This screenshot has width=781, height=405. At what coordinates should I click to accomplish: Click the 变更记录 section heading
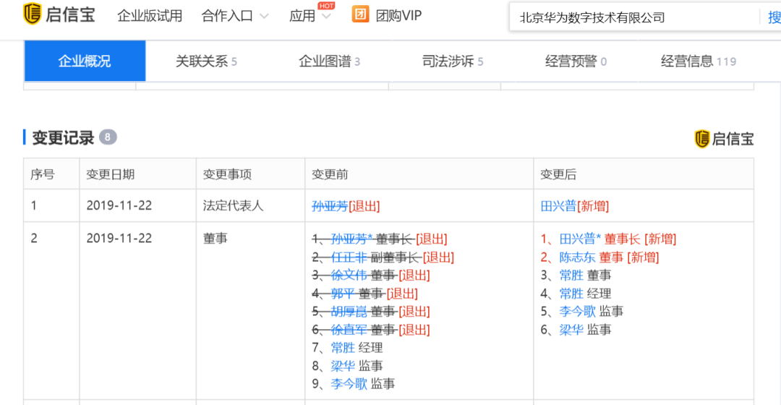[x=63, y=137]
